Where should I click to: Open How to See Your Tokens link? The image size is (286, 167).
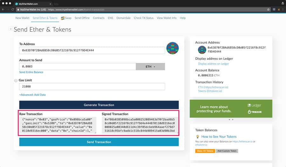pyautogui.click(x=219, y=137)
